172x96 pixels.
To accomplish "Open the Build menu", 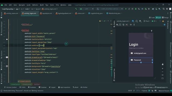I will [42, 5].
